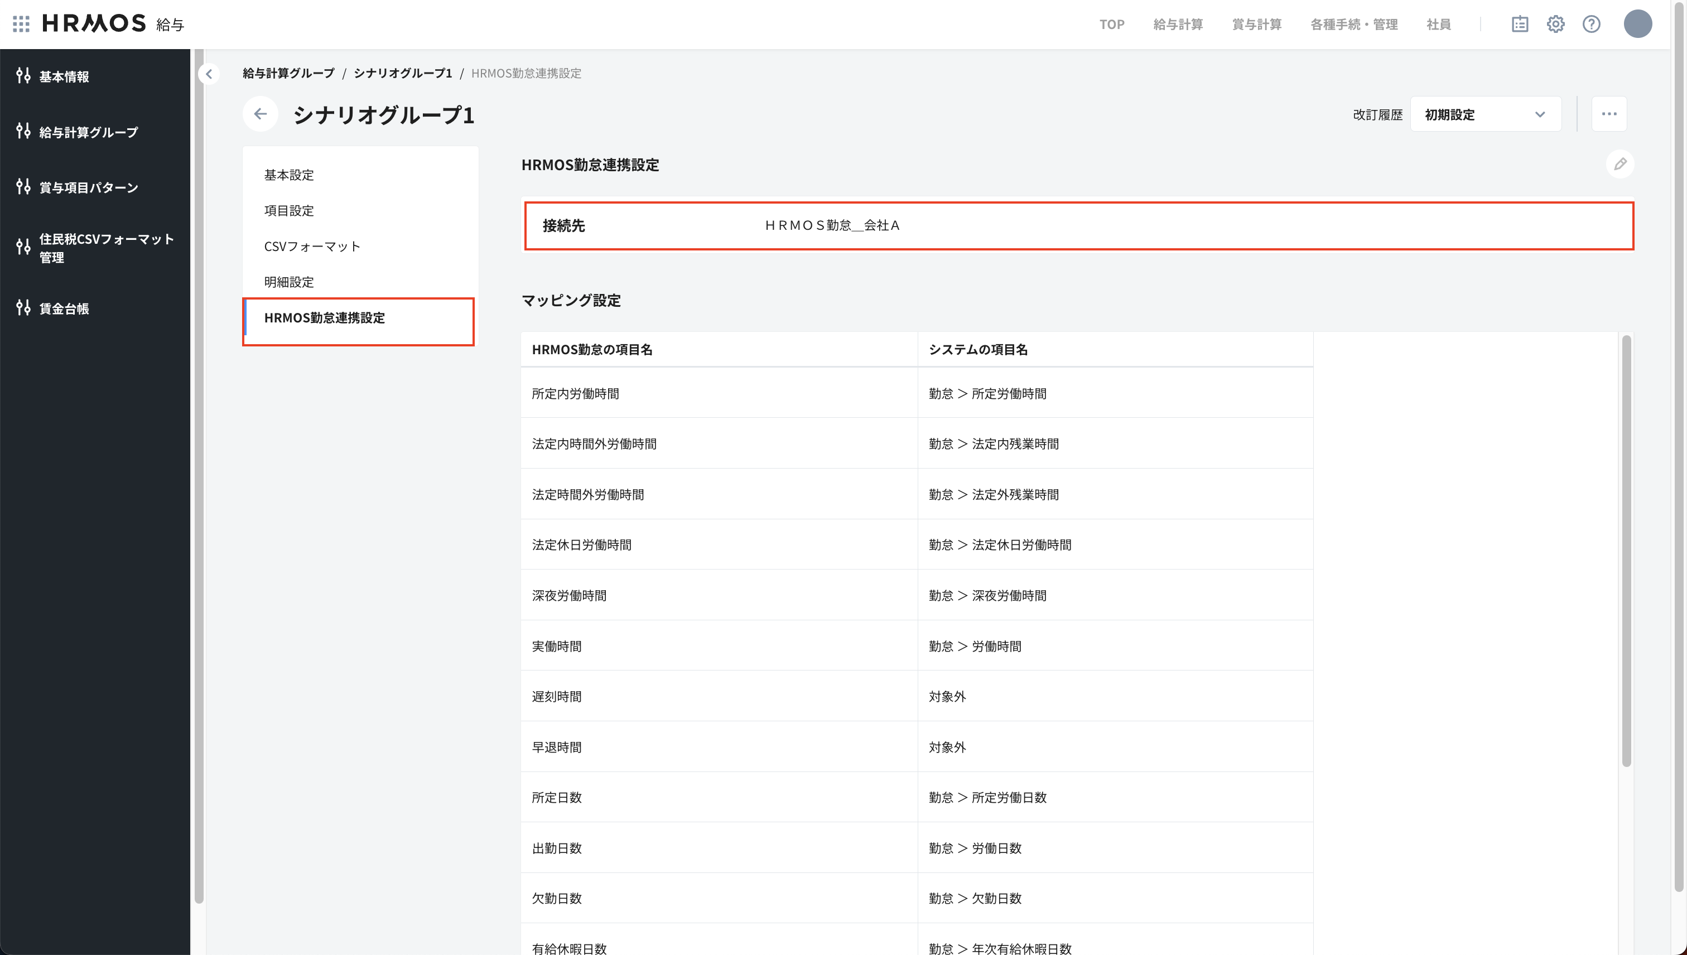Open the 給与計算グループ breadcrumb link

(x=290, y=74)
